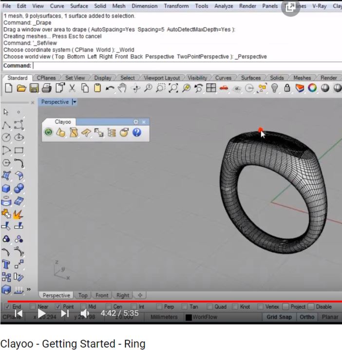Screen dimensions: 342x350
Task: Save the model with the floppy disk icon
Action: [34, 88]
